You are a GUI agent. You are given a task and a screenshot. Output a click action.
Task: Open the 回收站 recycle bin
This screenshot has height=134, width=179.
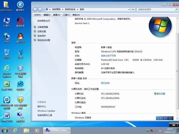point(7,54)
